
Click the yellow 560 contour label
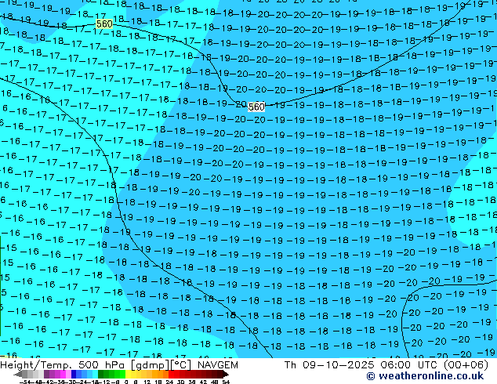coord(104,24)
